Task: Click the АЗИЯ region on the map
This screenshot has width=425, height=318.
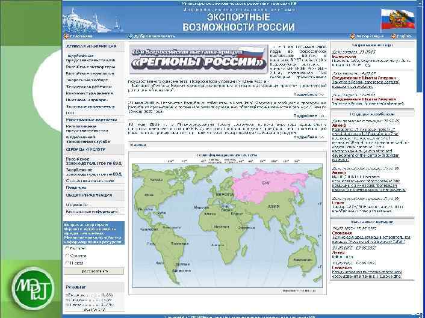Action: [273, 207]
